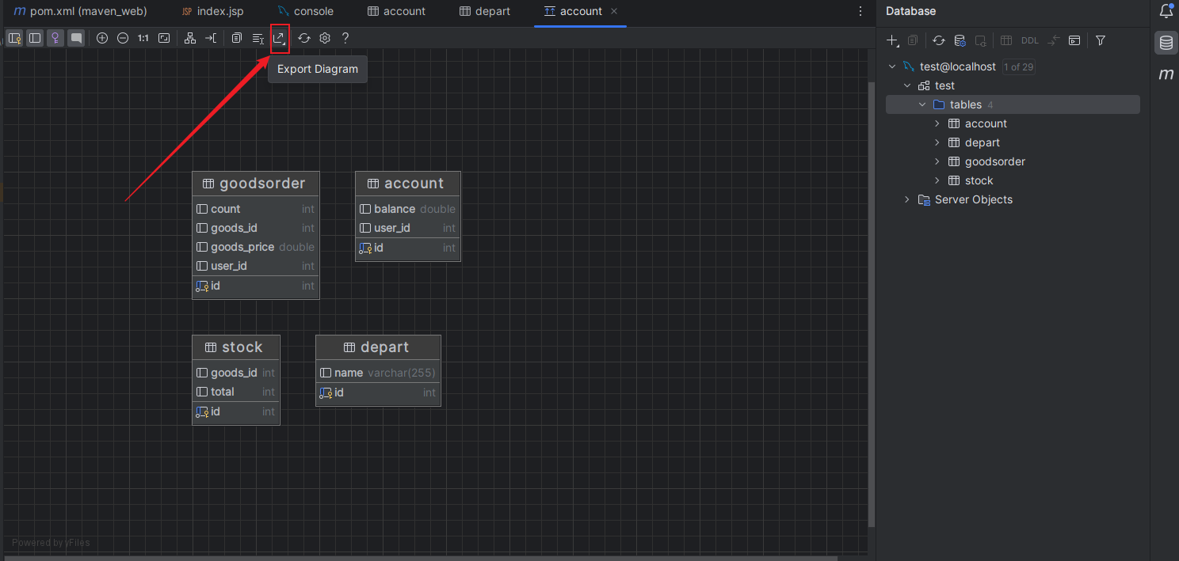Open Maven tool window icon in right sidebar
Image resolution: width=1179 pixels, height=561 pixels.
click(x=1166, y=74)
